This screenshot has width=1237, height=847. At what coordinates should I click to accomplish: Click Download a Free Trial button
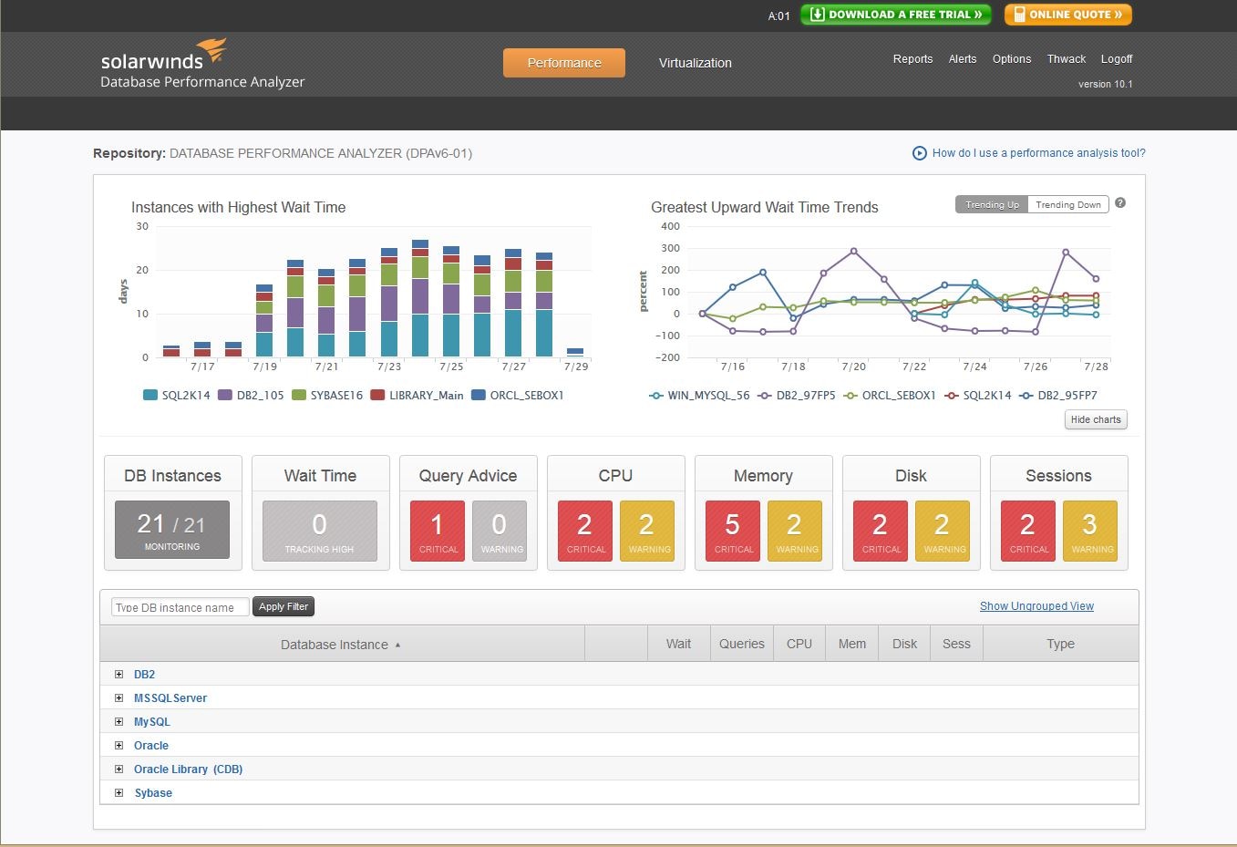[897, 15]
